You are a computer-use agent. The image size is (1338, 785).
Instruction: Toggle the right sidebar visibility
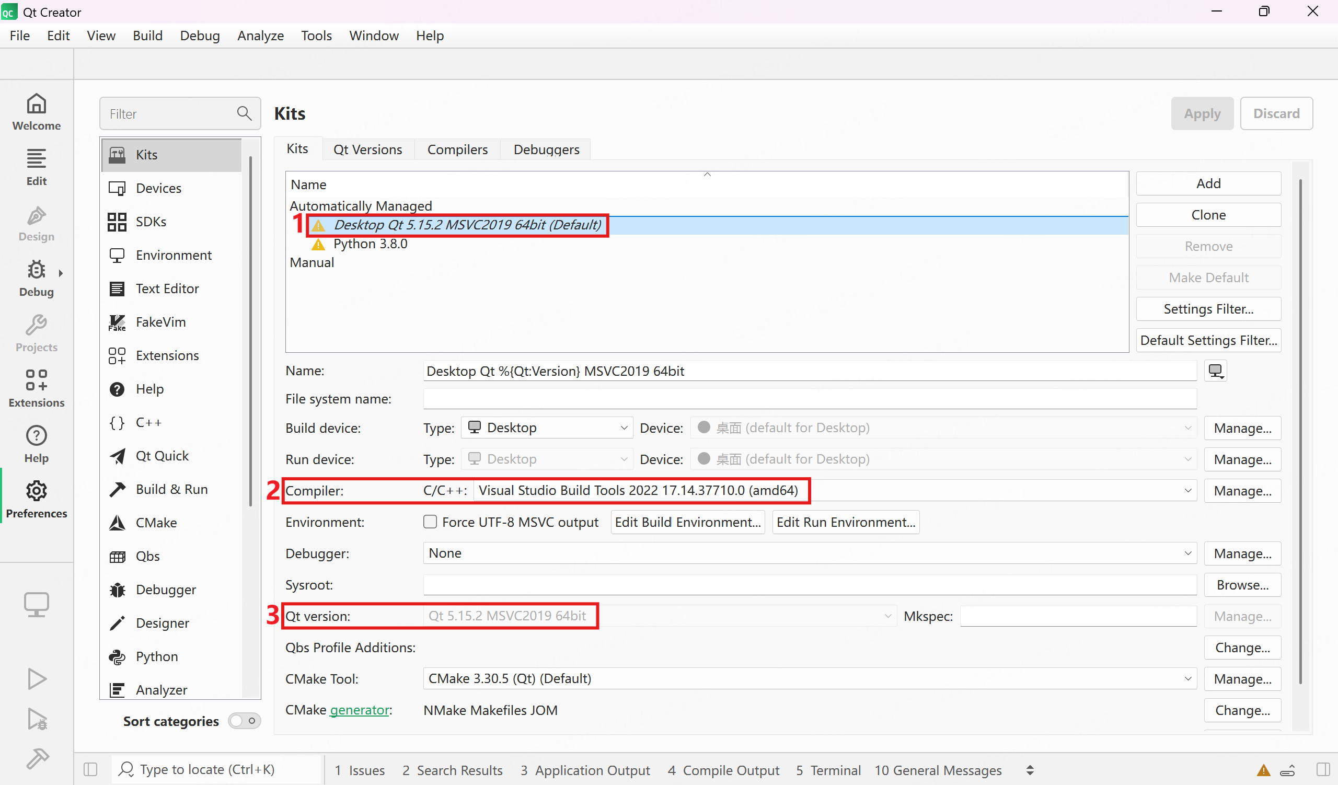[x=1324, y=769]
